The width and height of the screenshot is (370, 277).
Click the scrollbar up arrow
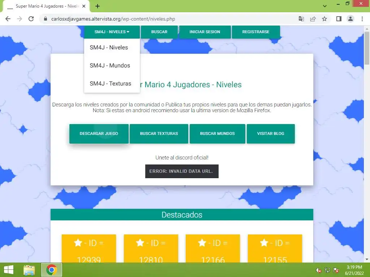pyautogui.click(x=367, y=28)
